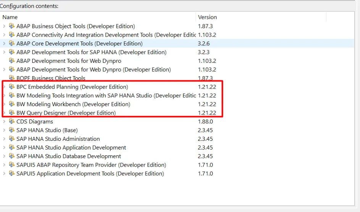360x212 pixels.
Task: Select BW Query Designer (Developer Edition)
Action: (66, 113)
